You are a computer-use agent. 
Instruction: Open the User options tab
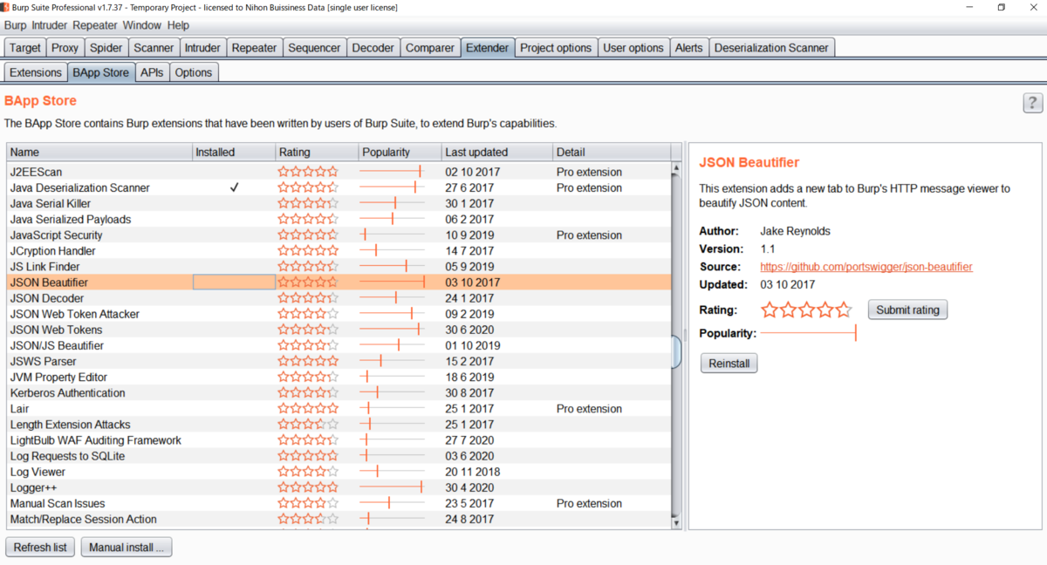(633, 48)
